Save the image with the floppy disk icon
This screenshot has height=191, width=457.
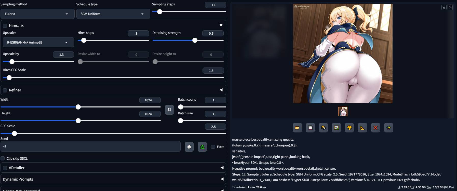(x=310, y=128)
